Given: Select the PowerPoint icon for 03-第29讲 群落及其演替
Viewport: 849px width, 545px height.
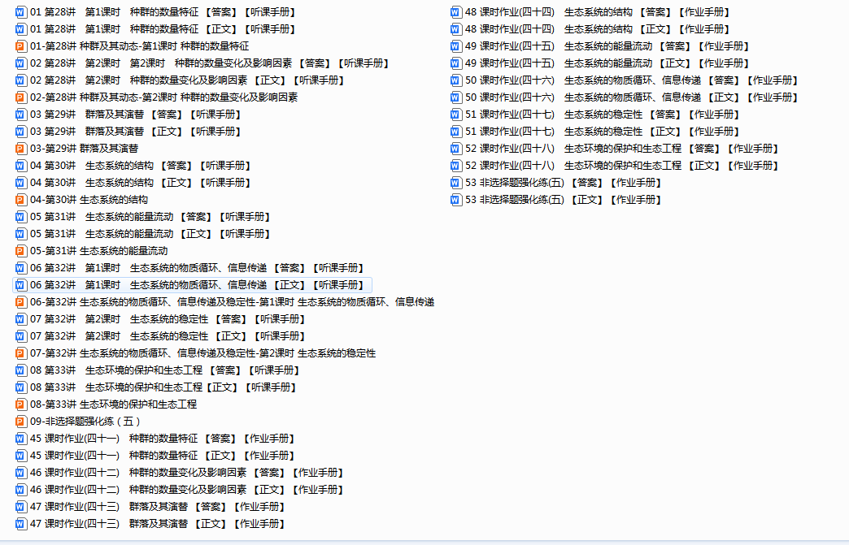Looking at the screenshot, I should pyautogui.click(x=21, y=149).
